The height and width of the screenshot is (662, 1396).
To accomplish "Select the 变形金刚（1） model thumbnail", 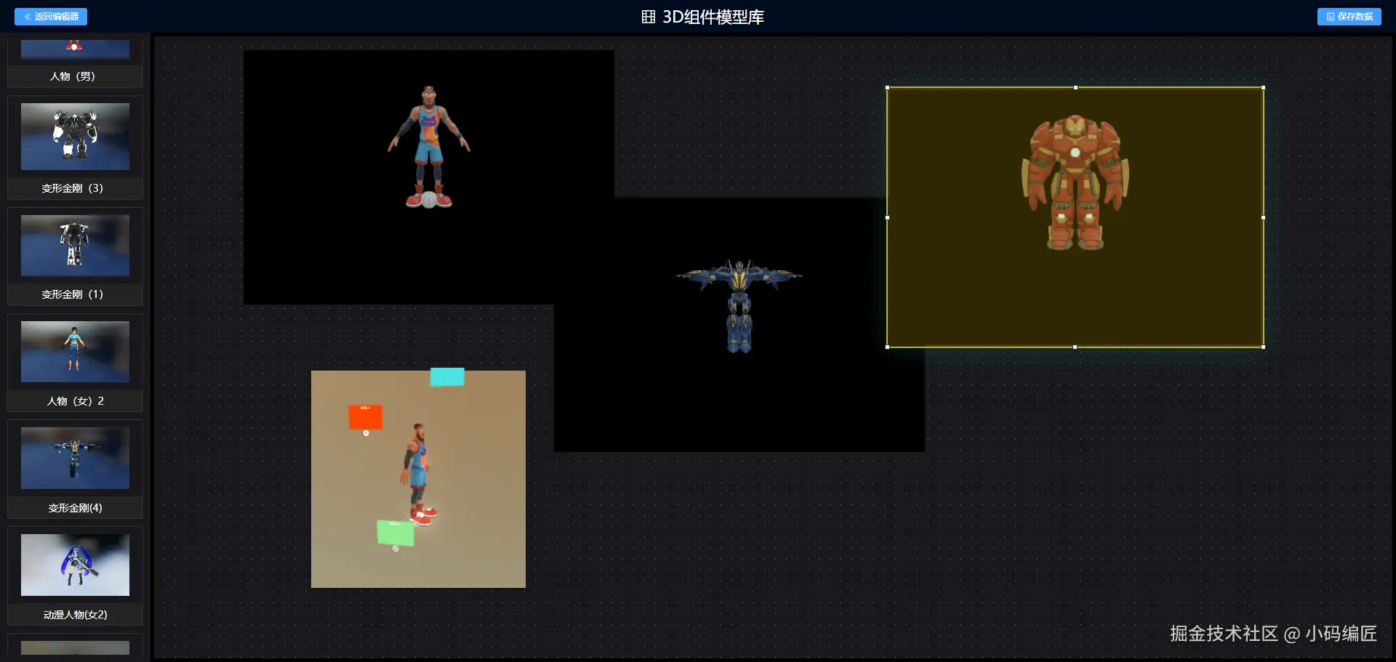I will (x=75, y=246).
